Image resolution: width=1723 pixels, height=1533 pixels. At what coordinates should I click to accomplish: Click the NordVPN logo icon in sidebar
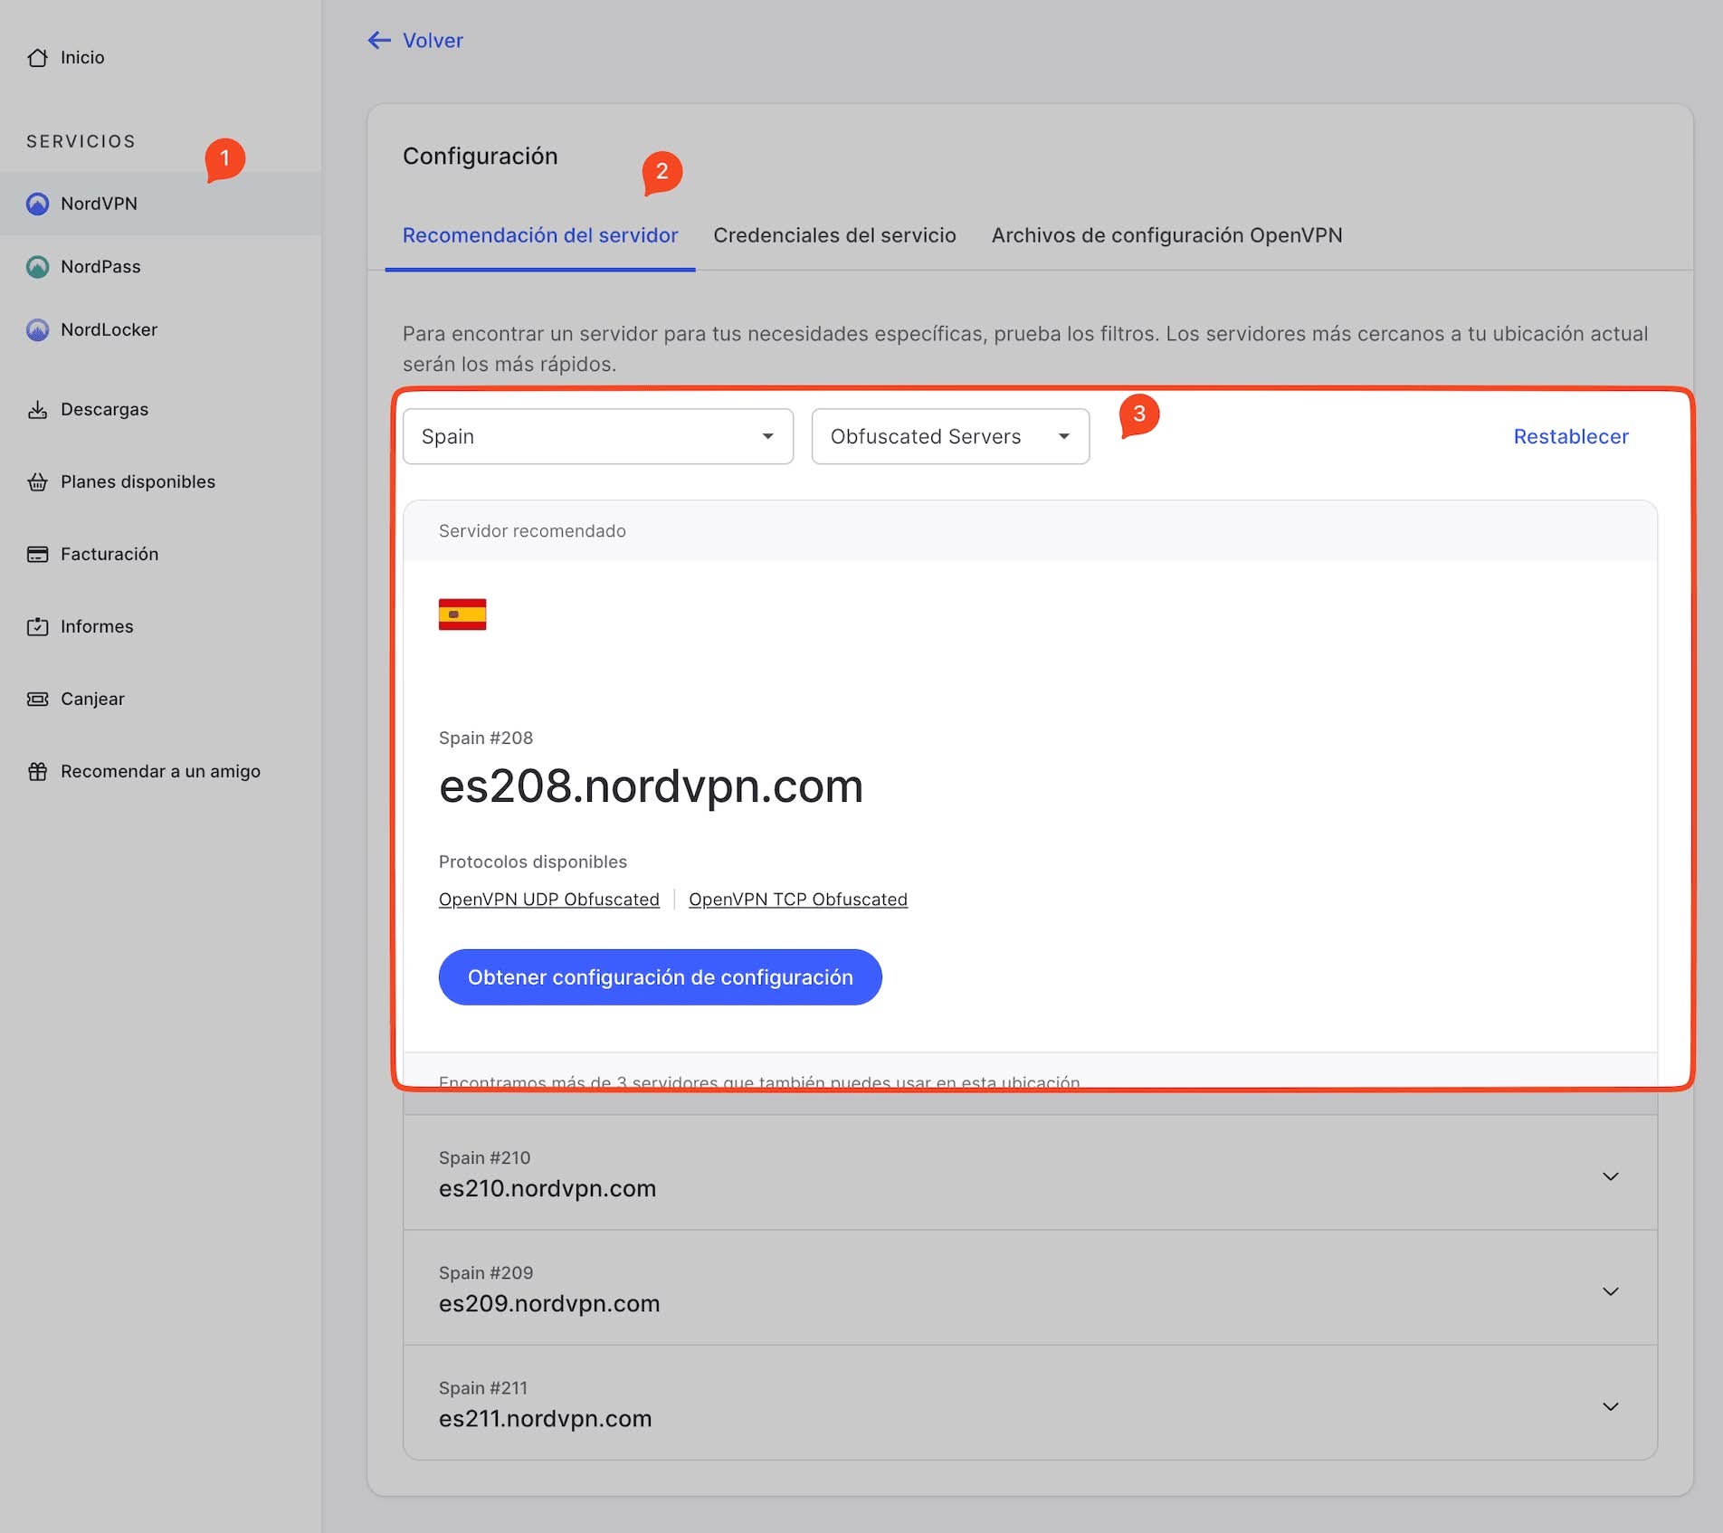click(x=37, y=204)
